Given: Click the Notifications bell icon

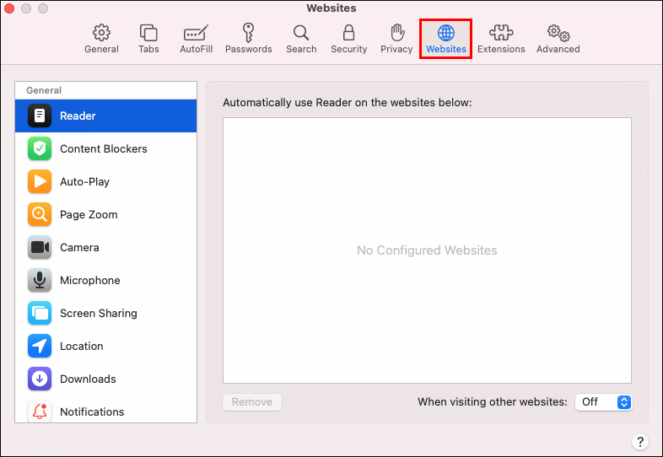Looking at the screenshot, I should coord(40,411).
